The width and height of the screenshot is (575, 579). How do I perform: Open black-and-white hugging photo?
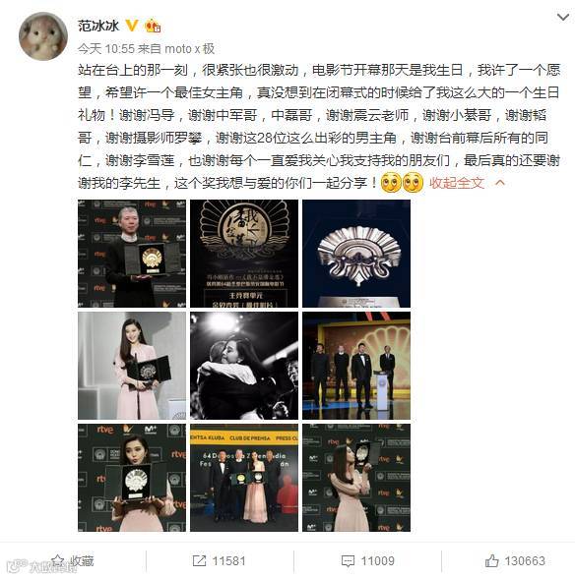click(x=244, y=366)
